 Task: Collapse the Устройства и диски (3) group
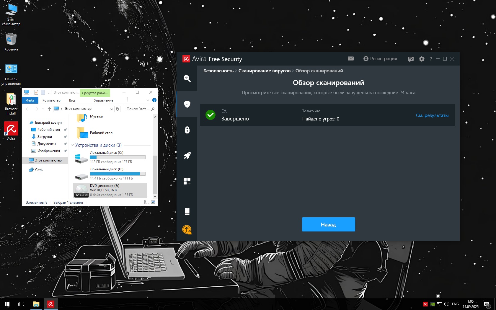tap(72, 145)
